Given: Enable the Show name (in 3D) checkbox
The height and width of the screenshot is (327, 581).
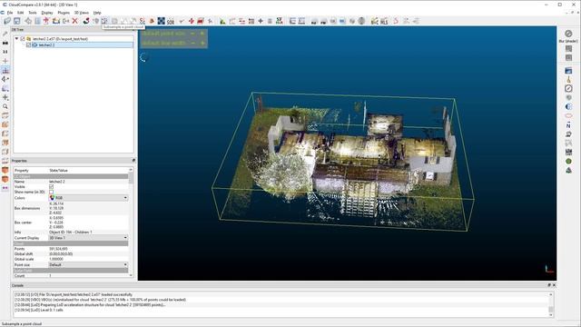Looking at the screenshot, I should pos(51,192).
